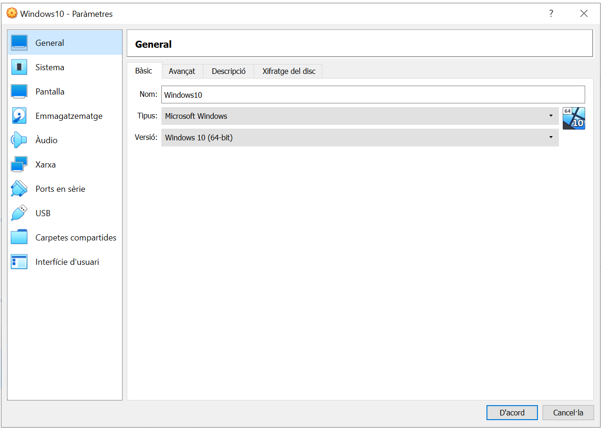Click the USB plug icon
Screen dimensions: 602x429
point(19,213)
